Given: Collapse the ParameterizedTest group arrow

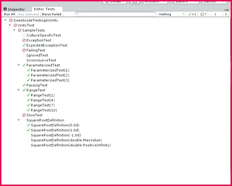Looking at the screenshot, I should pyautogui.click(x=18, y=65).
